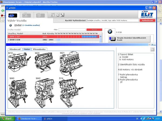Select the blue car vehicle selection tab
This screenshot has width=162, height=121.
click(x=13, y=15)
